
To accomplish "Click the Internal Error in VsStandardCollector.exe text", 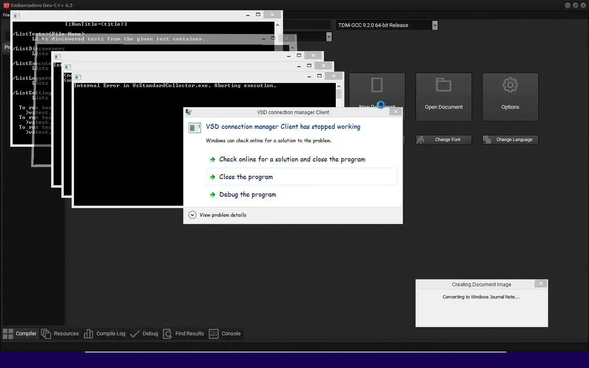I will pyautogui.click(x=175, y=85).
